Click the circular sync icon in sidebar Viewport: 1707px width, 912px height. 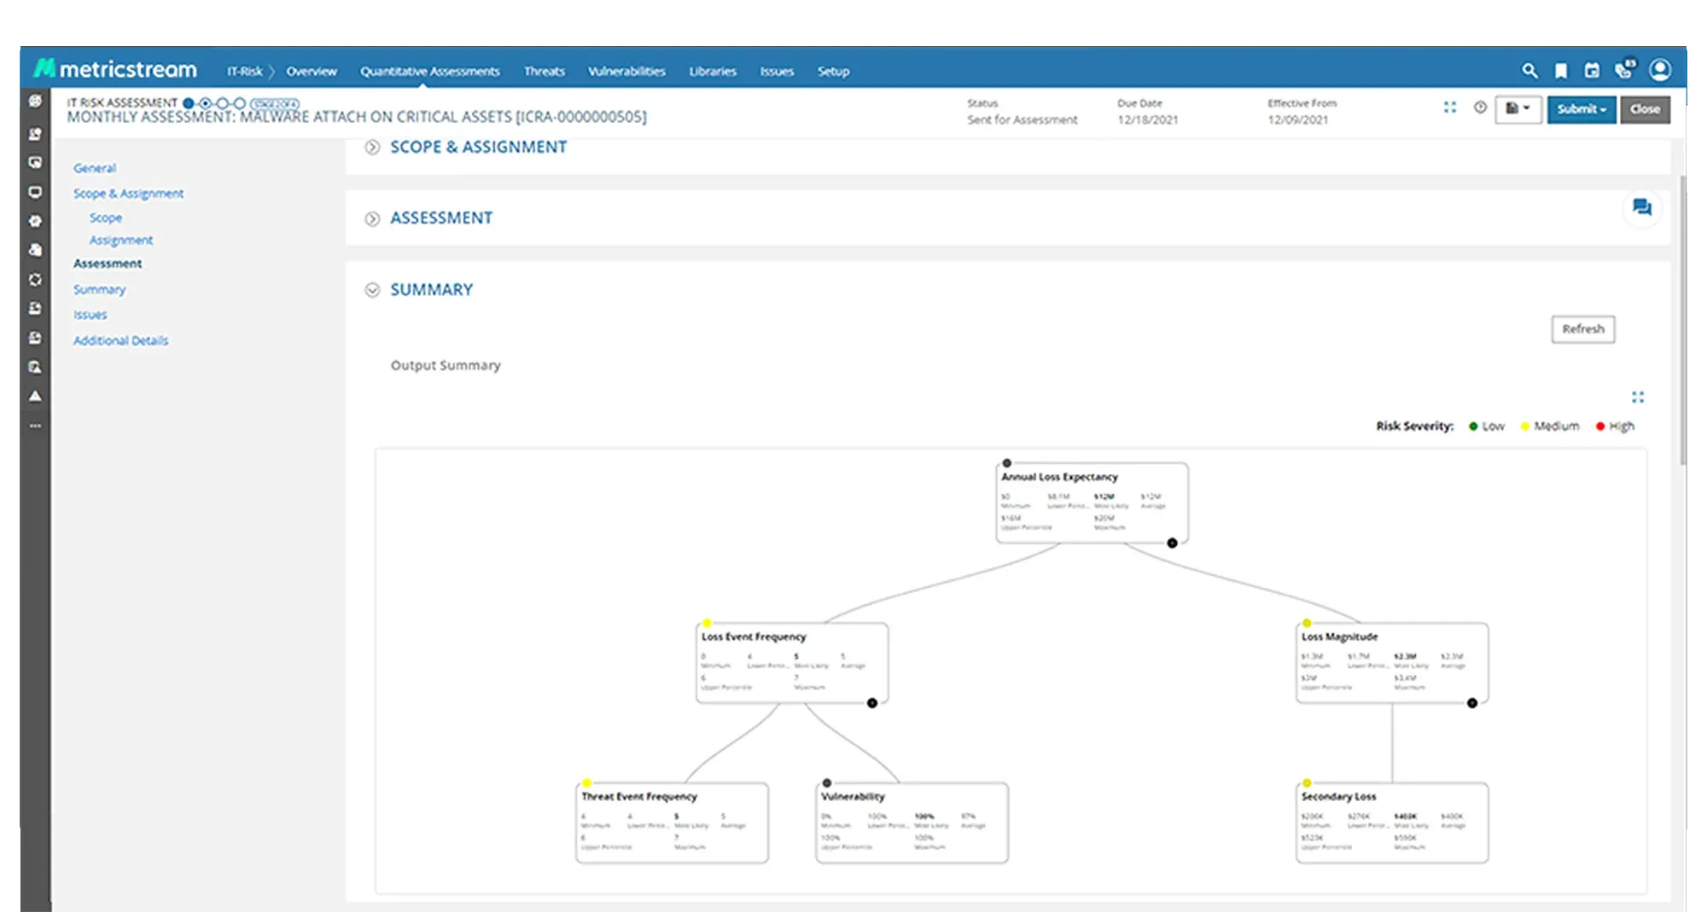35,279
